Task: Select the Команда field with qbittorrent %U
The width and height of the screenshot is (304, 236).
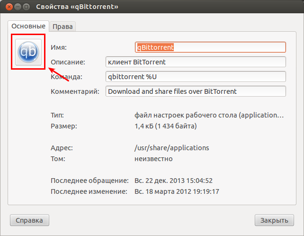Action: 196,77
